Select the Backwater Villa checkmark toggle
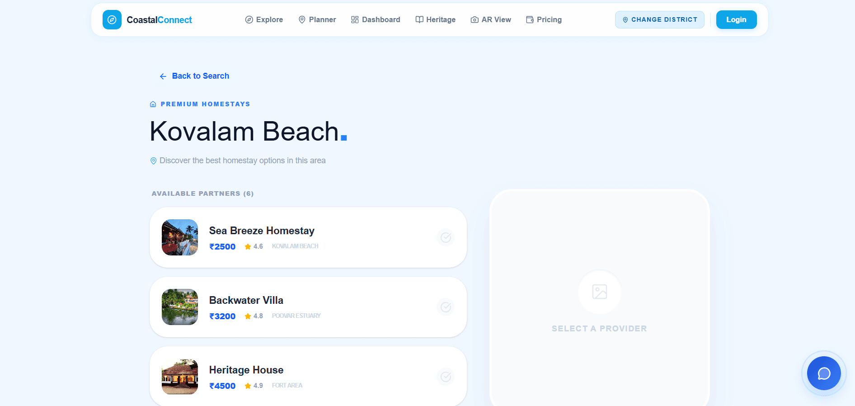The image size is (855, 406). pos(446,307)
